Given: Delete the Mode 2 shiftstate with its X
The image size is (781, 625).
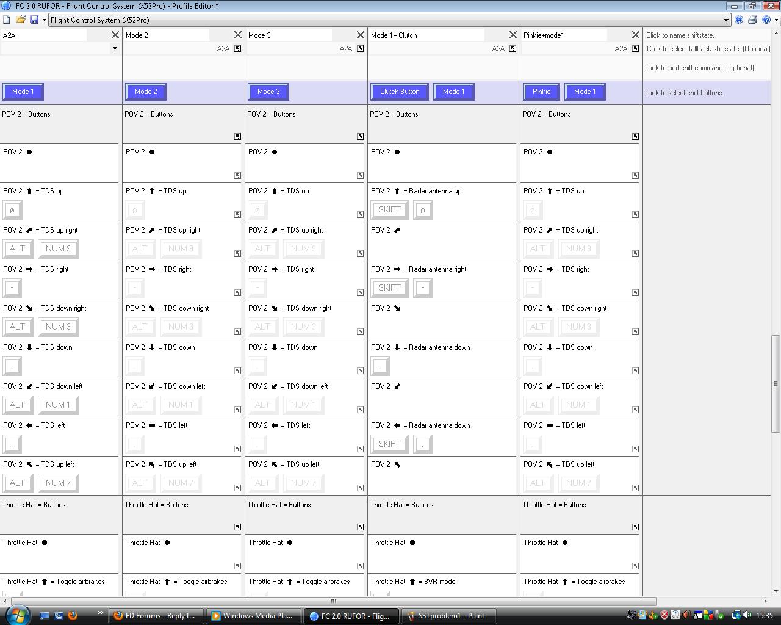Looking at the screenshot, I should pyautogui.click(x=237, y=35).
